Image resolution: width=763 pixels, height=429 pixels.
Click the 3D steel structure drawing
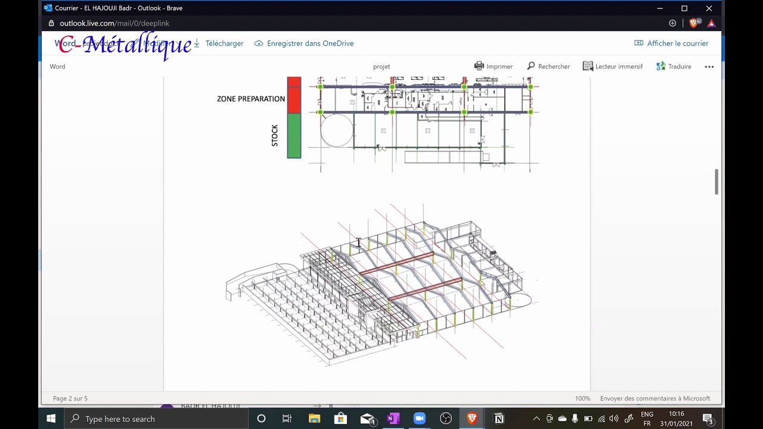381,285
